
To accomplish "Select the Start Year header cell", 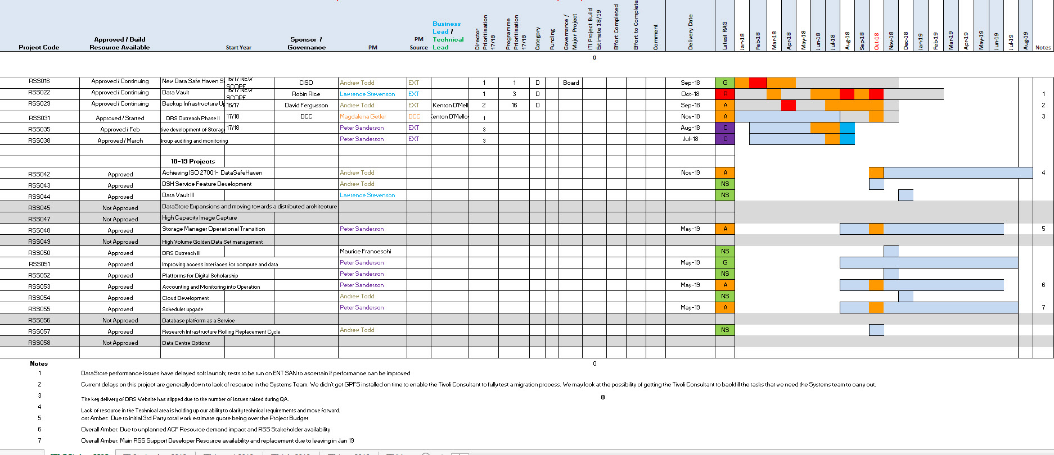I will click(238, 47).
